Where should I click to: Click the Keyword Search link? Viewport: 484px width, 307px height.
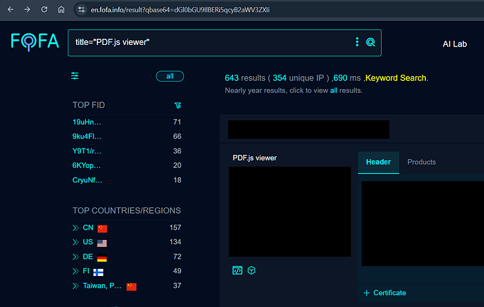tap(395, 78)
